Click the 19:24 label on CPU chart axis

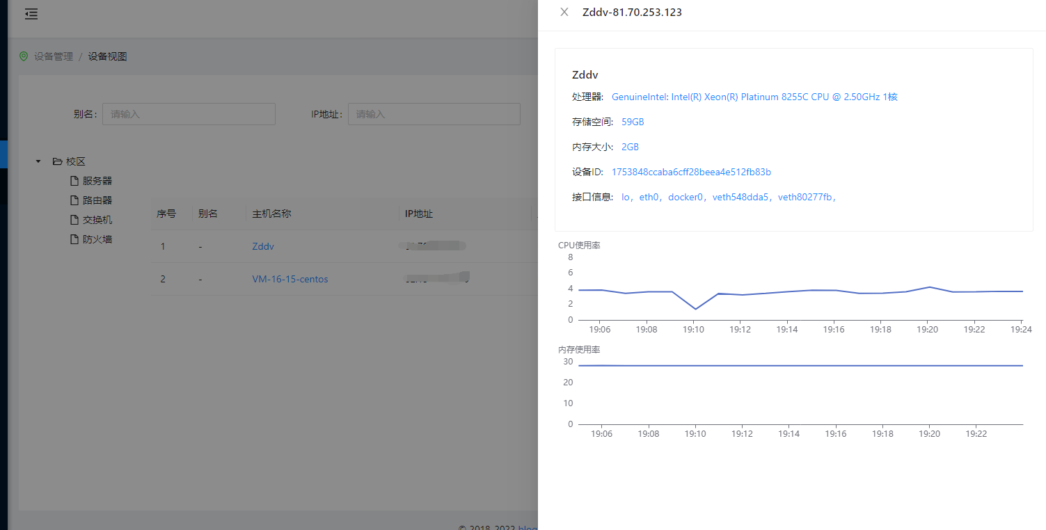click(x=1022, y=330)
